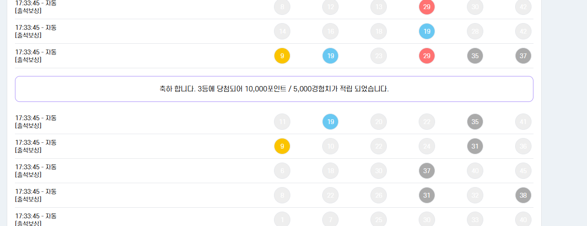The width and height of the screenshot is (587, 226).
Task: Click the faded number 45 ball
Action: [x=523, y=171]
